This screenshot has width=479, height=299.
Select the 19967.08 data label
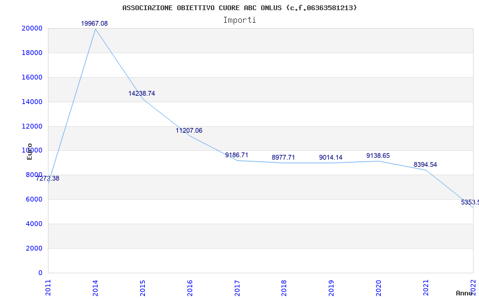pyautogui.click(x=95, y=23)
